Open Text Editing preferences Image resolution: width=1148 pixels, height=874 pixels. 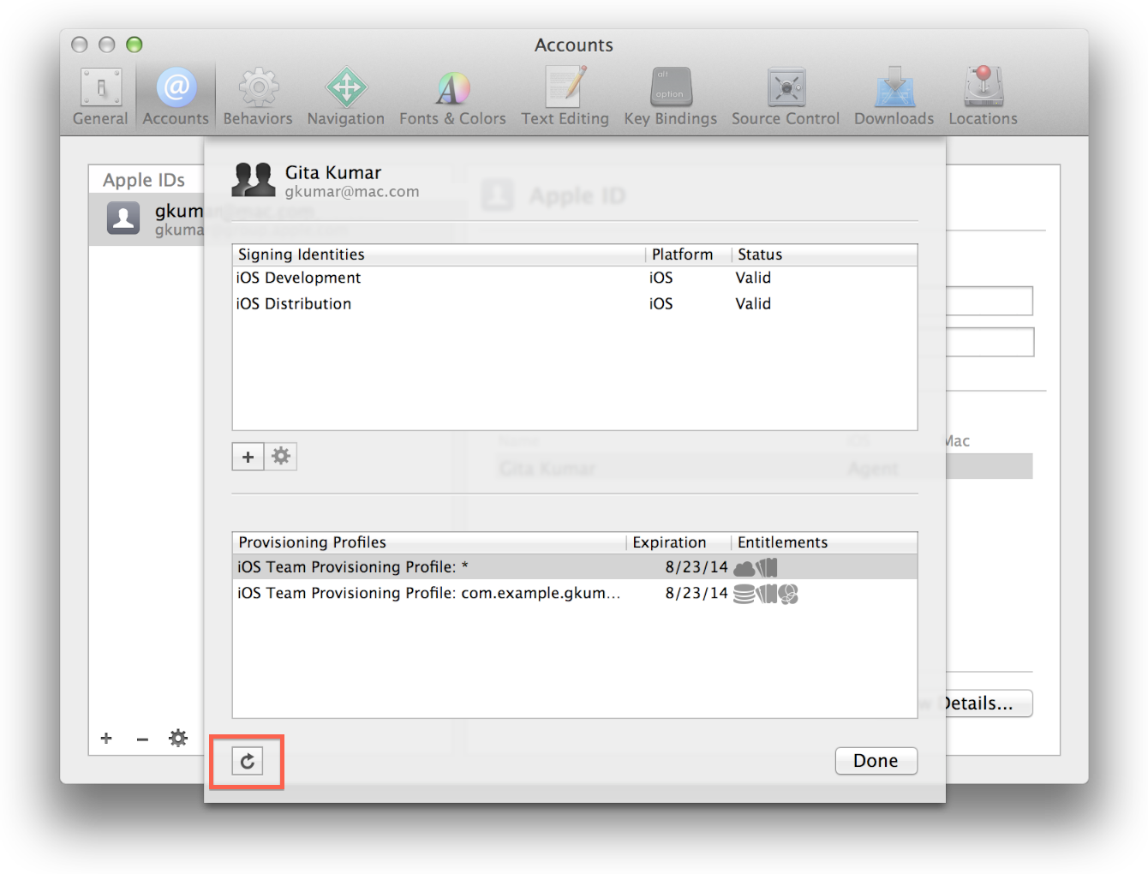point(565,97)
